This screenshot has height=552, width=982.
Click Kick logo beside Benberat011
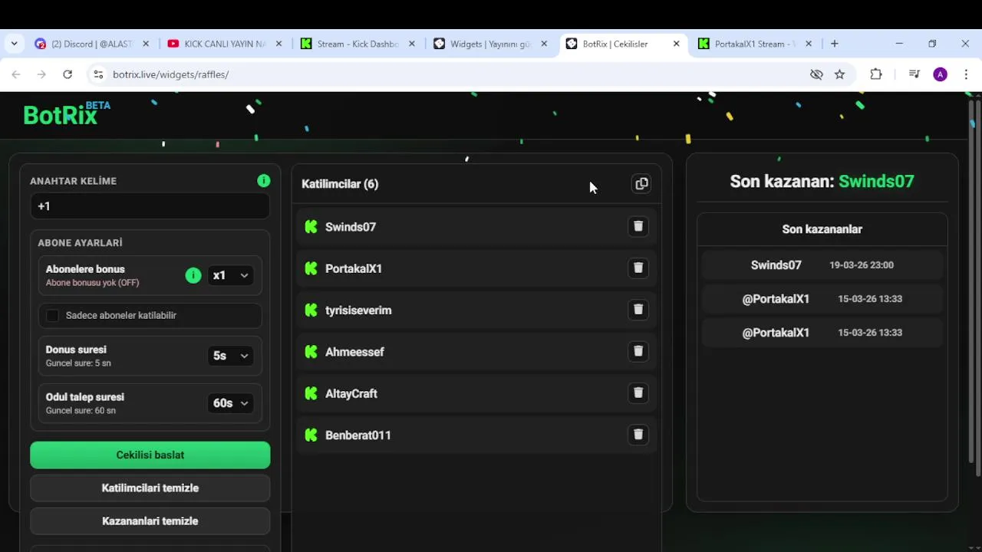(x=311, y=435)
